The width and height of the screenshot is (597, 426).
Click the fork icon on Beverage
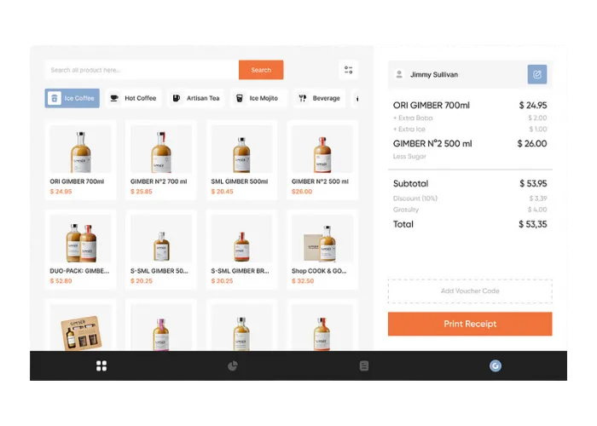coord(302,98)
